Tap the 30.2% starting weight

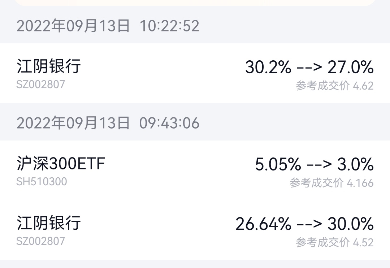coord(268,67)
